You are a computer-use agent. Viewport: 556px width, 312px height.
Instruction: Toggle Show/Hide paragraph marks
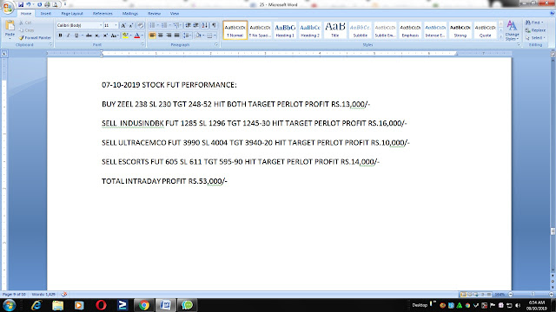coord(214,25)
